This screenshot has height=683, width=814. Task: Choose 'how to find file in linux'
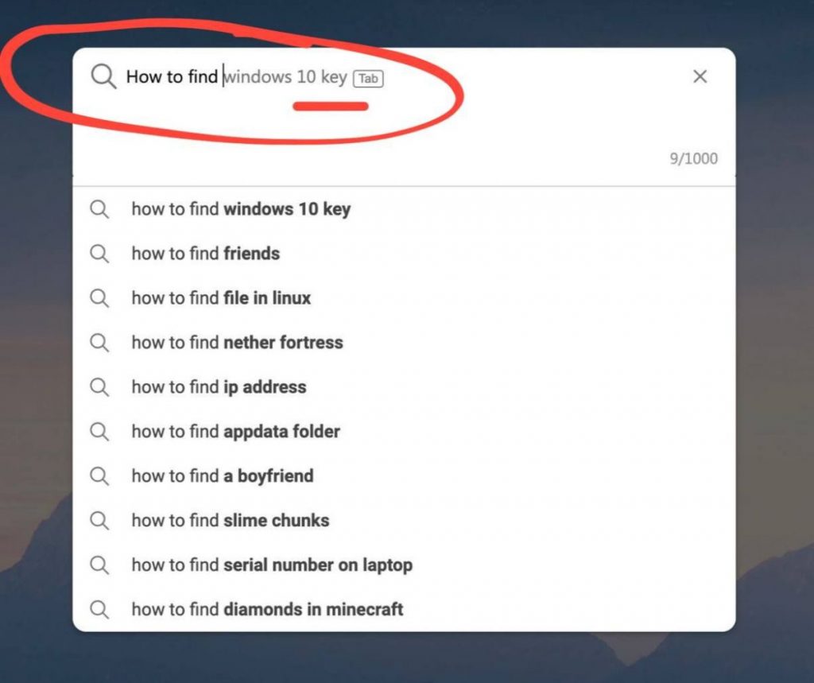[x=404, y=298]
